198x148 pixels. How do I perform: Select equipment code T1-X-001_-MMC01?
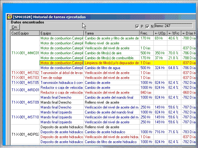pyautogui.click(x=25, y=53)
